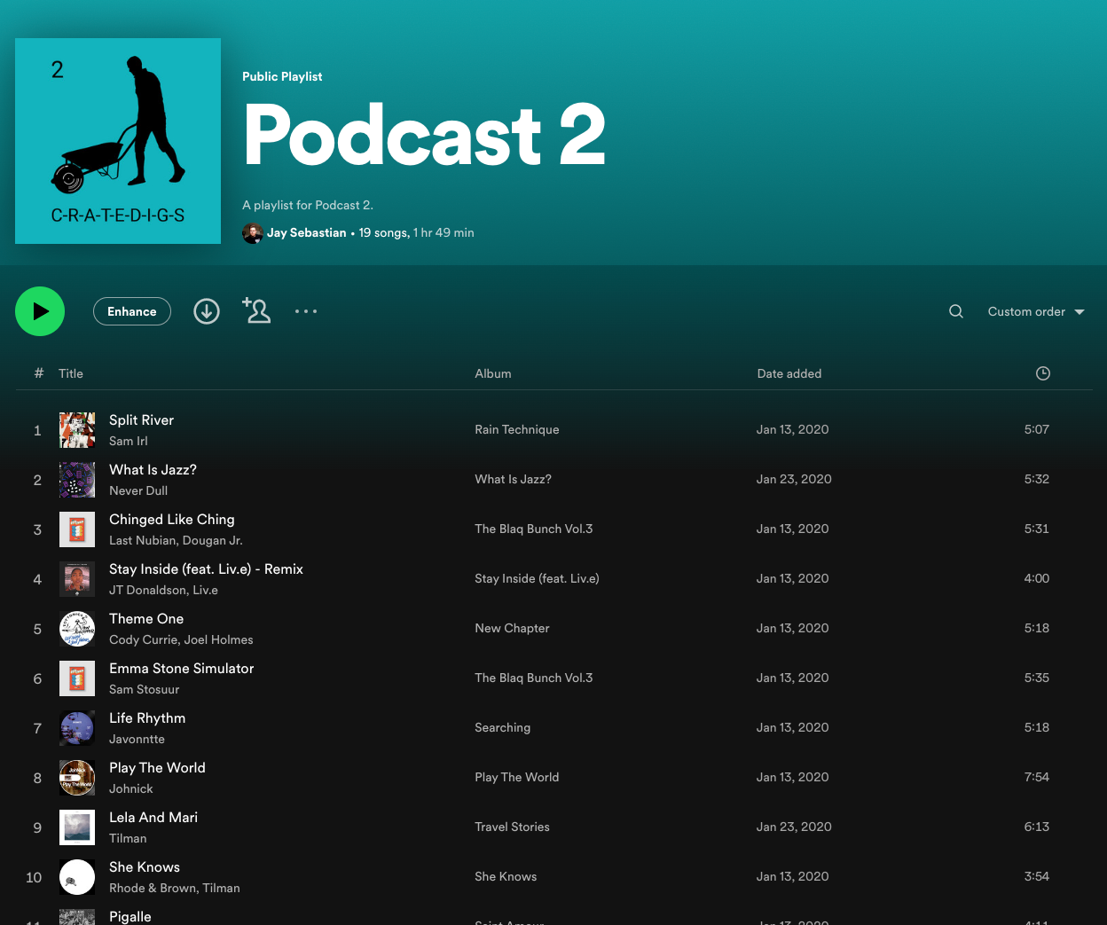
Task: Click the Album column header
Action: pos(493,373)
